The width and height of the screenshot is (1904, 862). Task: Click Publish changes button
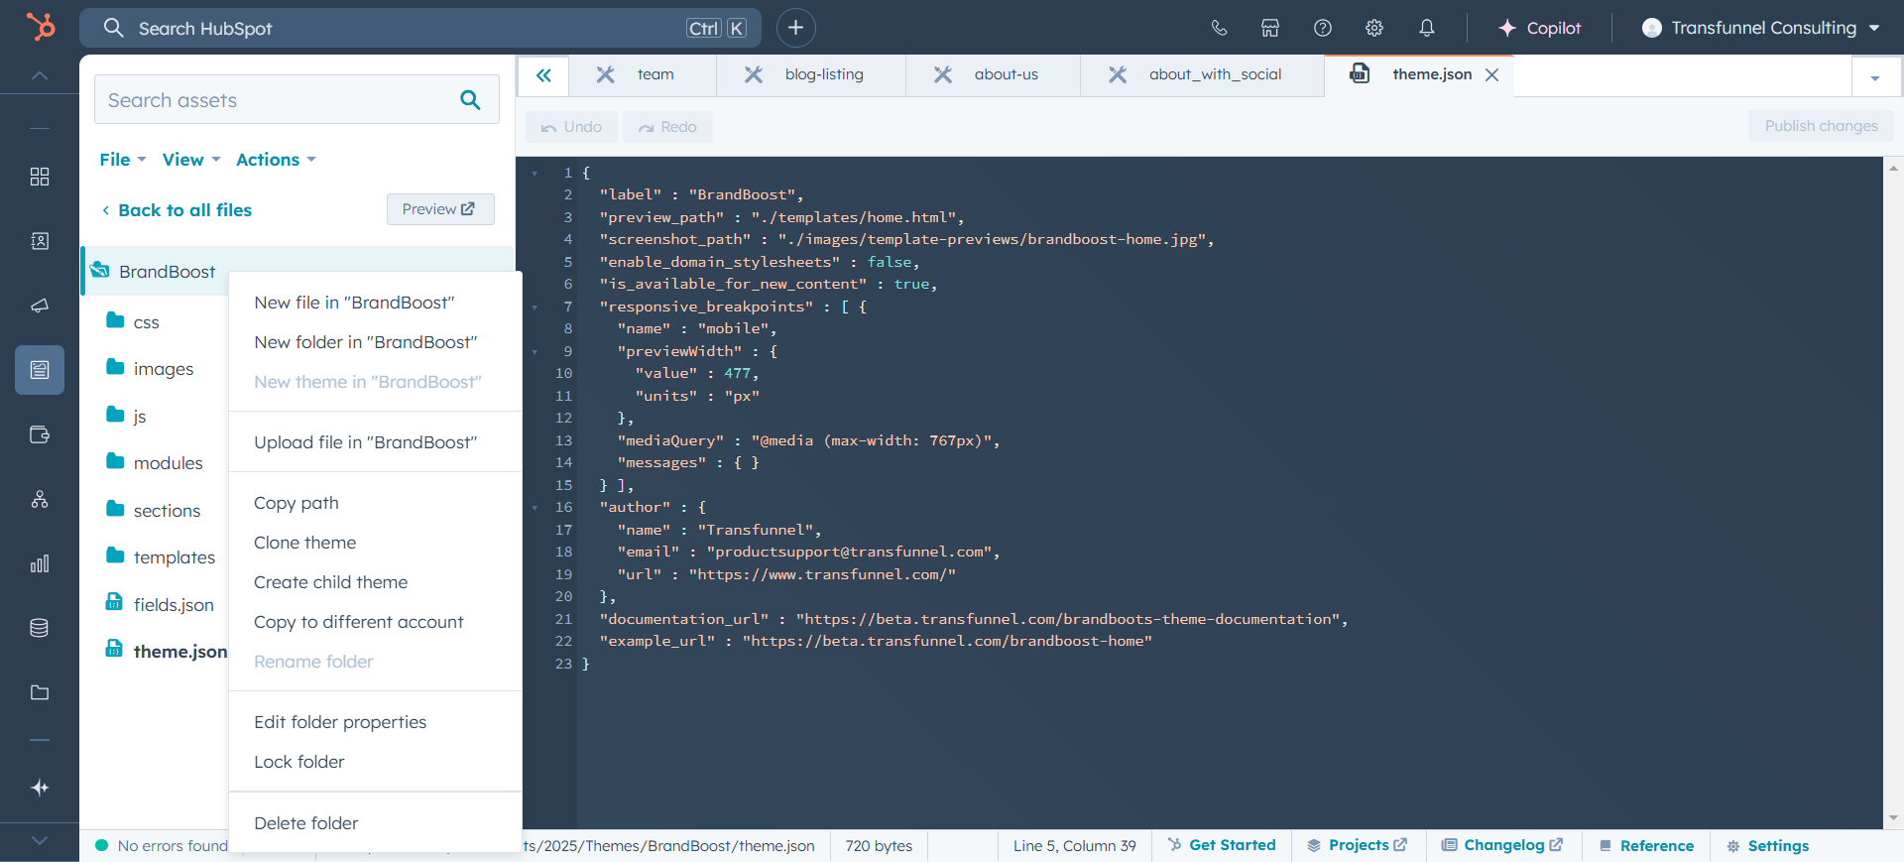point(1821,126)
